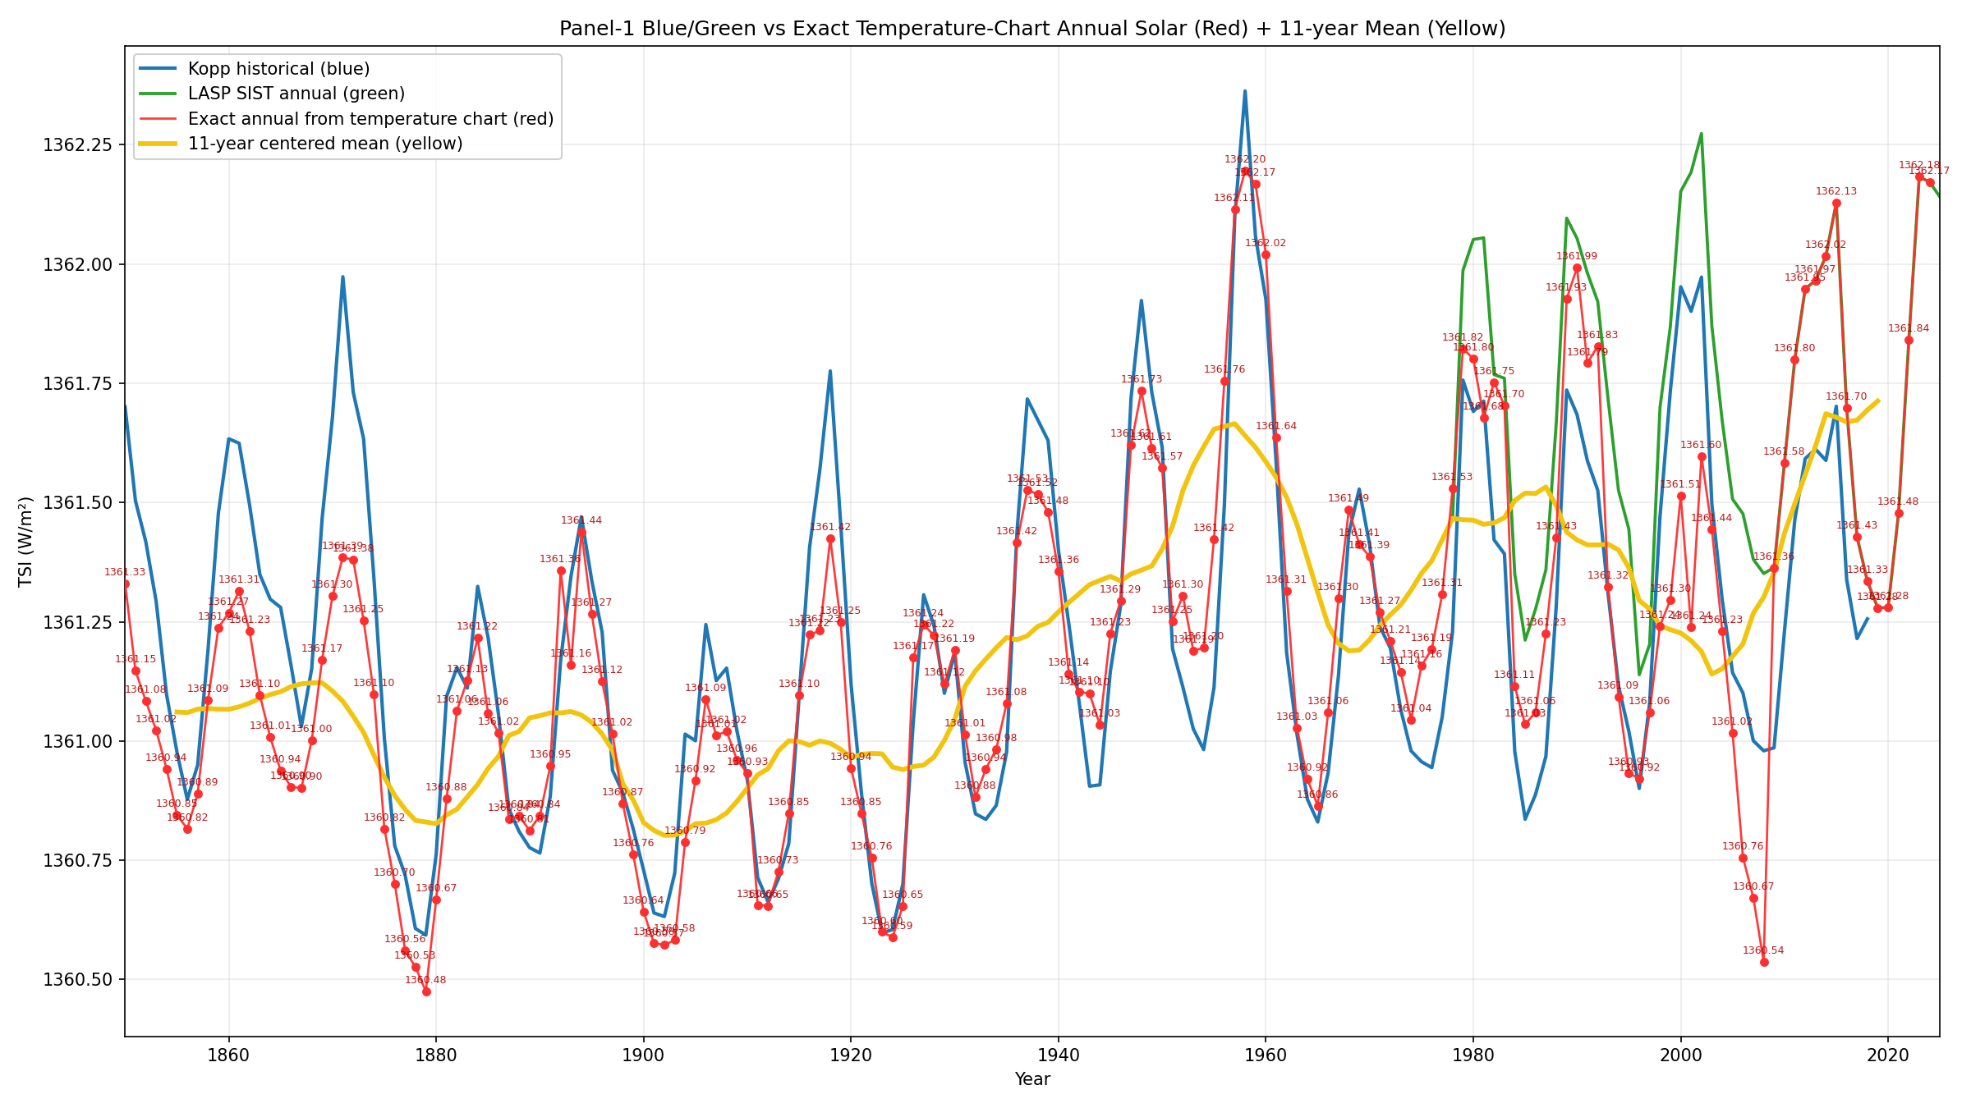
Task: Click y-axis tick label "1362.00"
Action: (77, 264)
